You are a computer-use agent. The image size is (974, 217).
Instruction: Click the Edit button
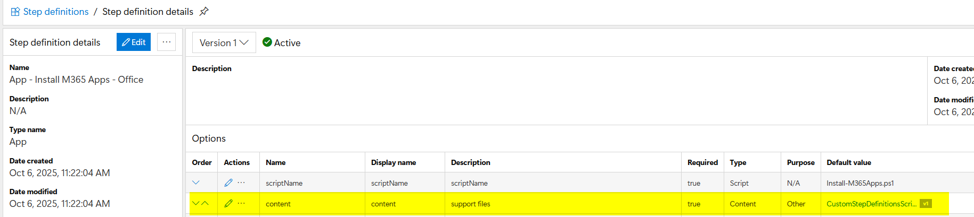click(x=134, y=42)
